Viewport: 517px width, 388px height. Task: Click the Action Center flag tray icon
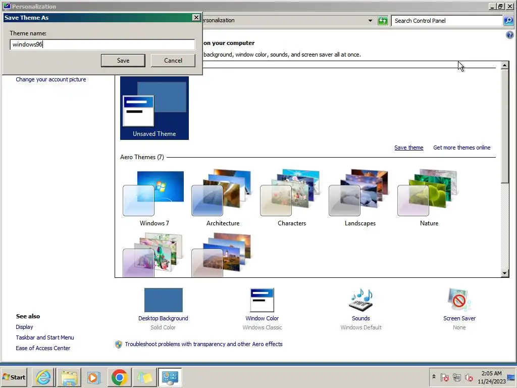coord(444,377)
